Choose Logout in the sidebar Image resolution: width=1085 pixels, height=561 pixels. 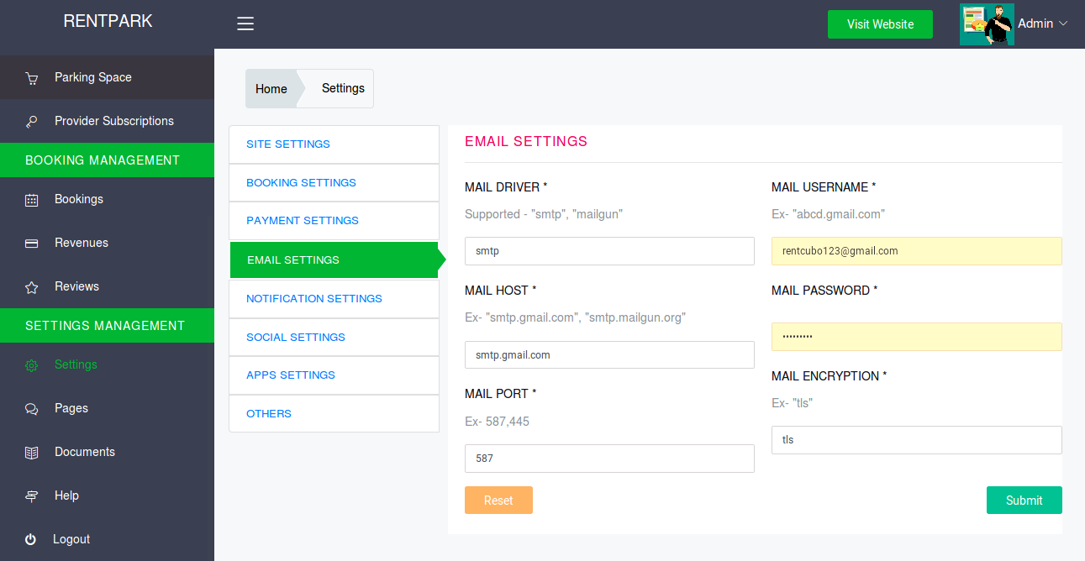(x=107, y=539)
